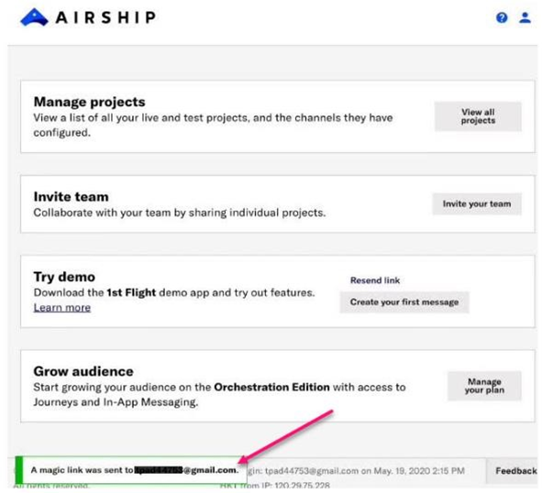Click View all projects button
The image size is (542, 493).
pyautogui.click(x=478, y=116)
